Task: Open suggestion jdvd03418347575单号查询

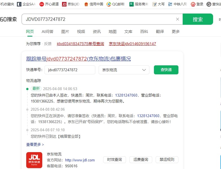Action: click(81, 44)
